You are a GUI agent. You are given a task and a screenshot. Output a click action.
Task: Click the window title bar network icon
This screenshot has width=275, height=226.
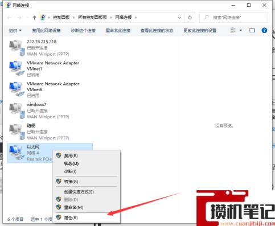(x=8, y=5)
